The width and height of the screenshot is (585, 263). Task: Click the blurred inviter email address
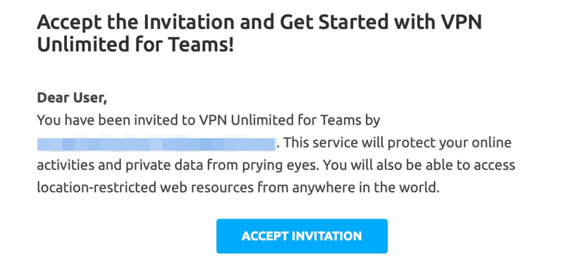pyautogui.click(x=157, y=144)
